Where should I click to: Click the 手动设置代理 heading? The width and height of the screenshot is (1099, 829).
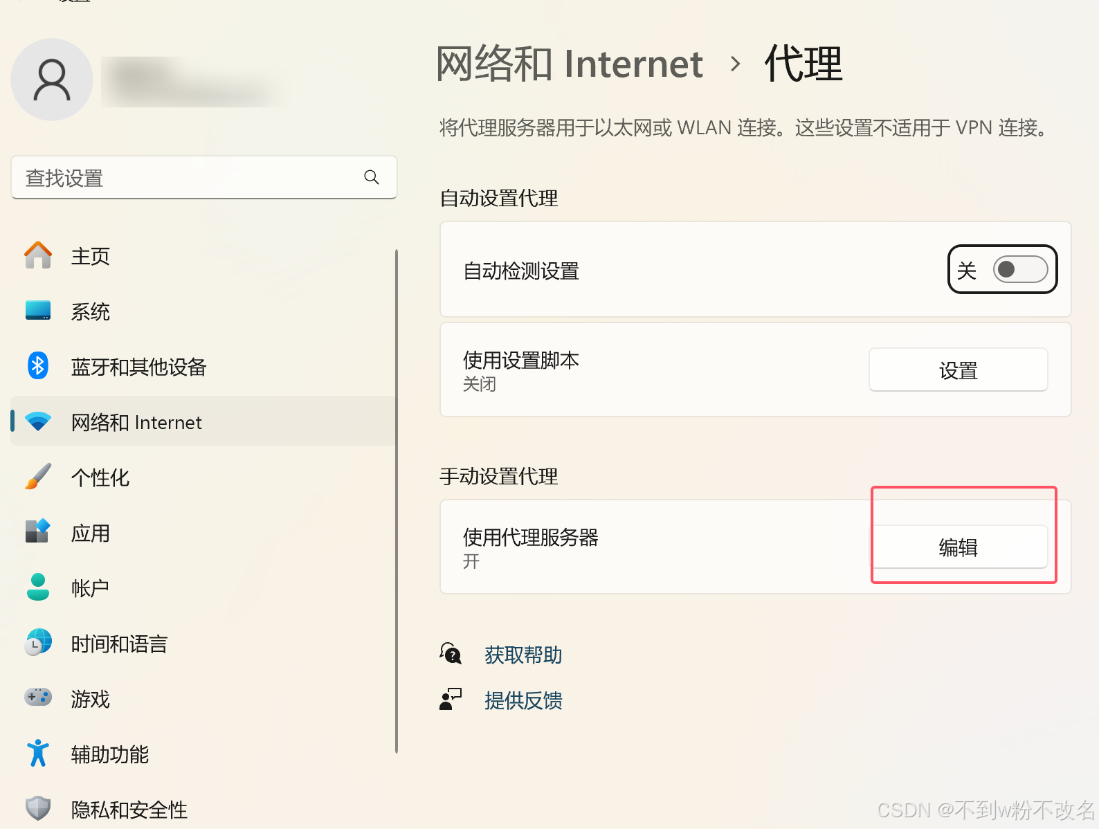click(498, 476)
